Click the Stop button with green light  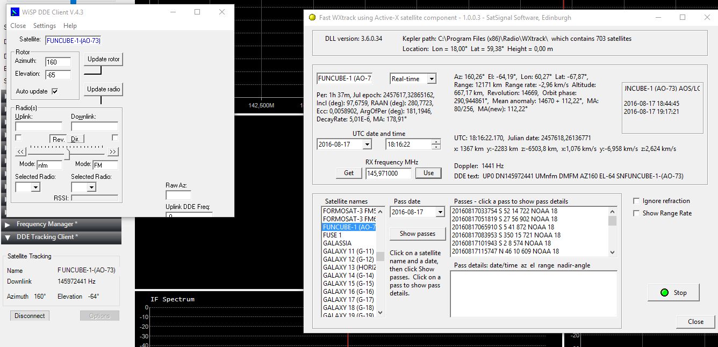coord(674,293)
